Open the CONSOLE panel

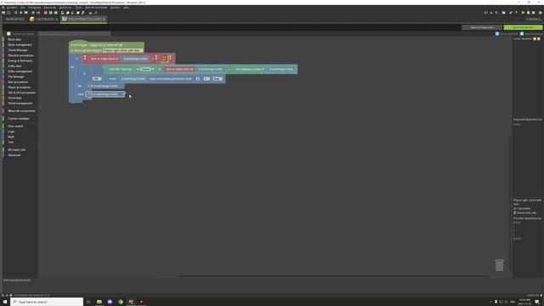click(533, 19)
